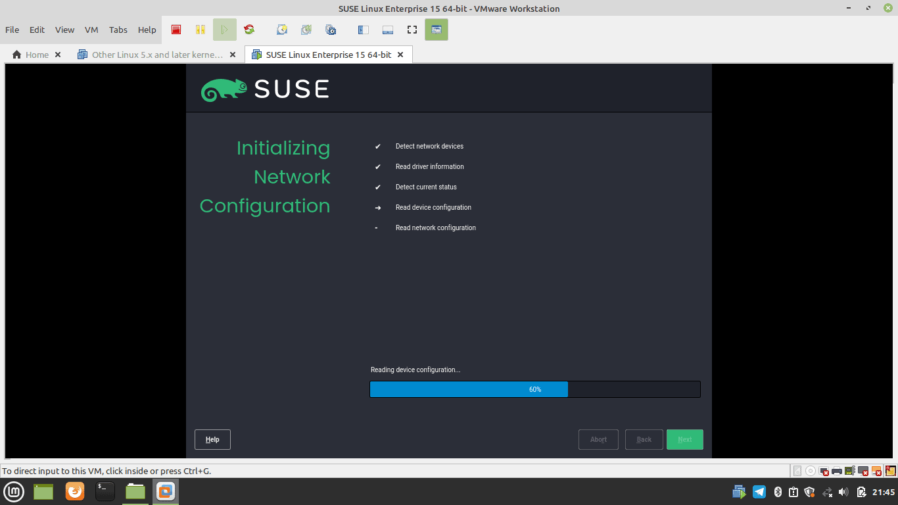Open the View menu

click(x=64, y=30)
